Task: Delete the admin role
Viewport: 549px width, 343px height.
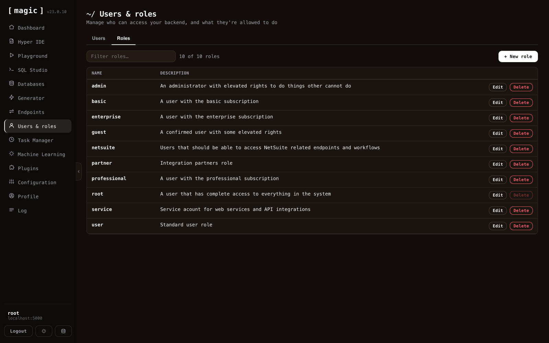Action: [x=521, y=87]
